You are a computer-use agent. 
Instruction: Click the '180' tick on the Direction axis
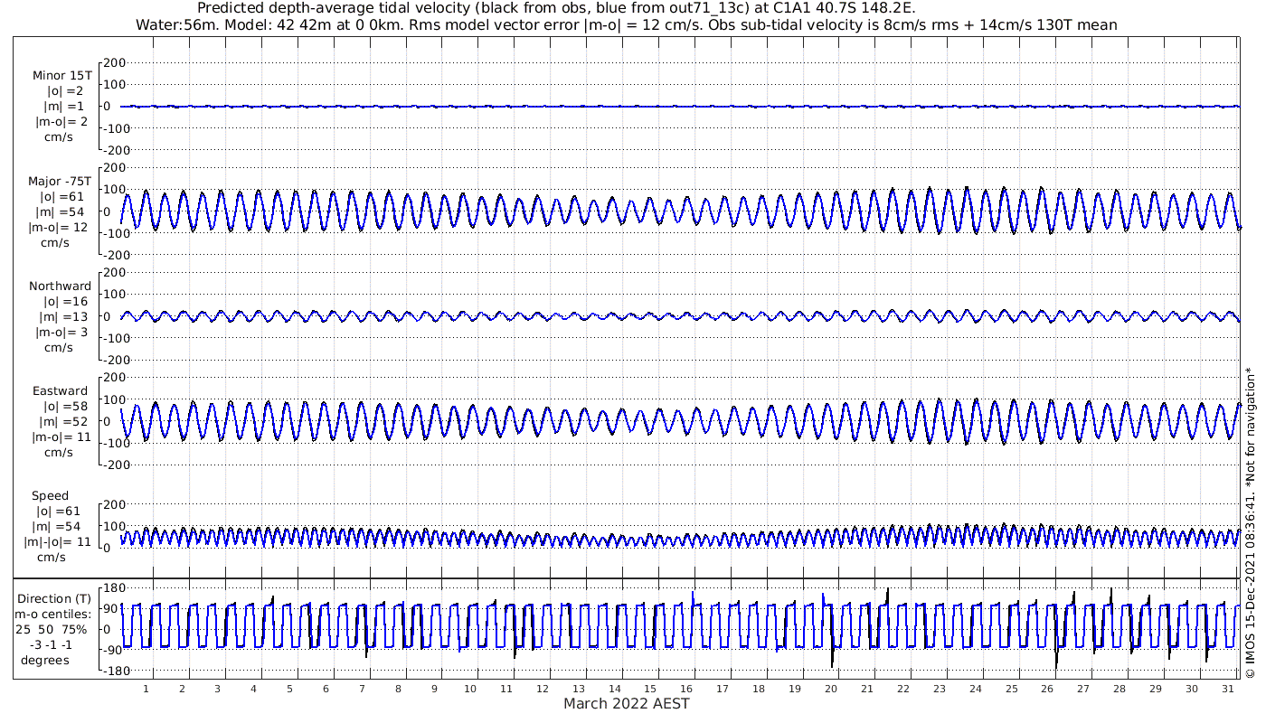pos(115,588)
